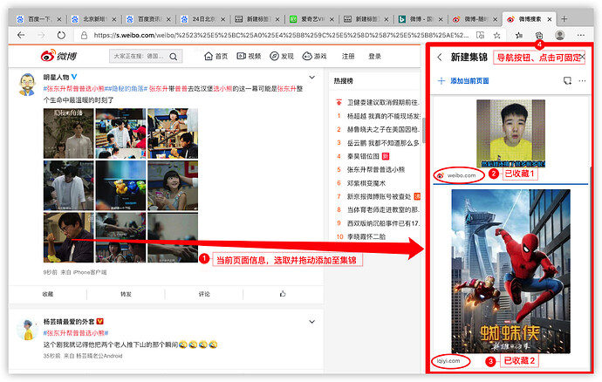Screen dimensions: 602x382
Task: Like the post with the thumbs-up icon
Action: (x=283, y=294)
